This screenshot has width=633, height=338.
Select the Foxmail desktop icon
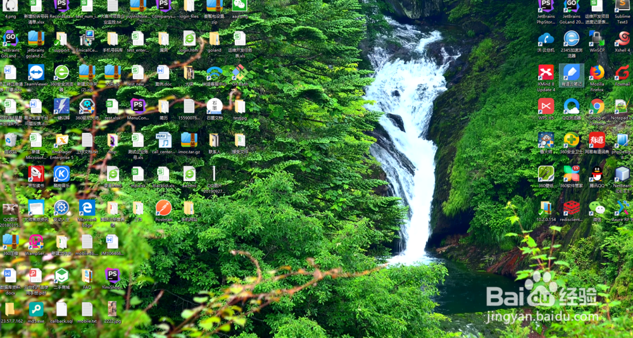coord(622,72)
